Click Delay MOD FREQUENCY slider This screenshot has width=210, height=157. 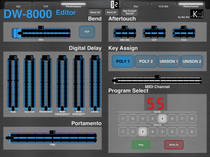pyautogui.click(x=62, y=83)
